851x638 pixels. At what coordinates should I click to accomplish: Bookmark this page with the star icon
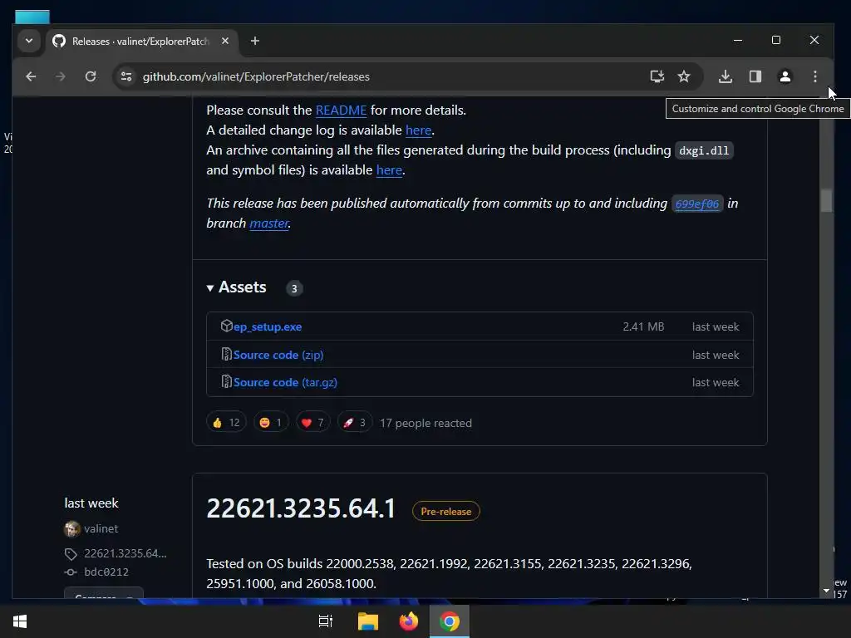[x=684, y=76]
